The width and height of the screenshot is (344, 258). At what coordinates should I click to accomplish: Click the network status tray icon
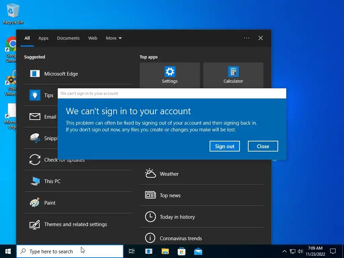click(293, 251)
